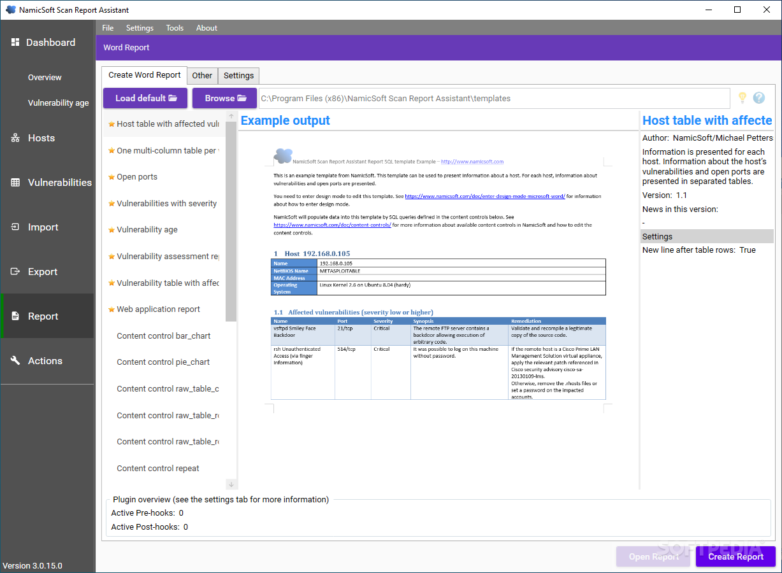Image resolution: width=782 pixels, height=573 pixels.
Task: Click the Load default button
Action: pyautogui.click(x=145, y=98)
